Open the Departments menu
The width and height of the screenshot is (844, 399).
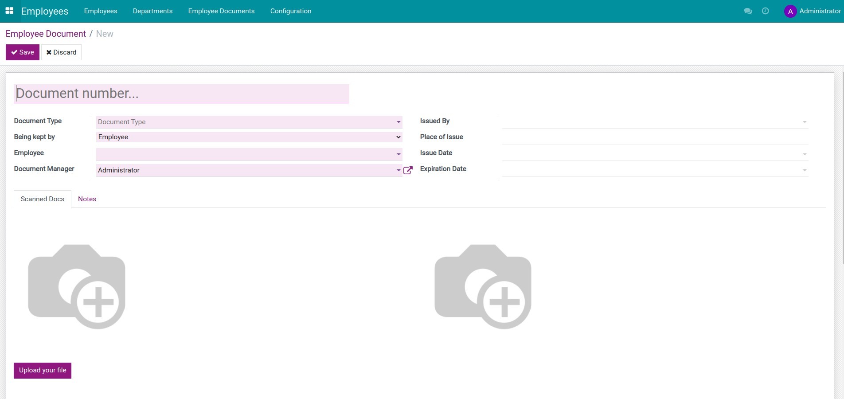point(152,11)
